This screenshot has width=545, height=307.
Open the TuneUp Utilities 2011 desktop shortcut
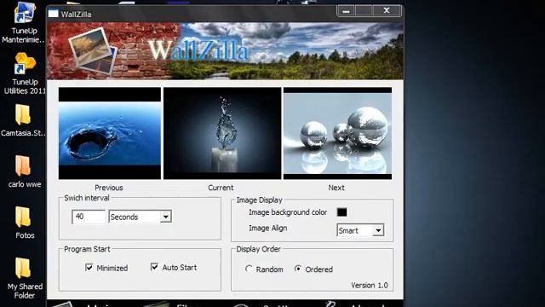point(25,73)
